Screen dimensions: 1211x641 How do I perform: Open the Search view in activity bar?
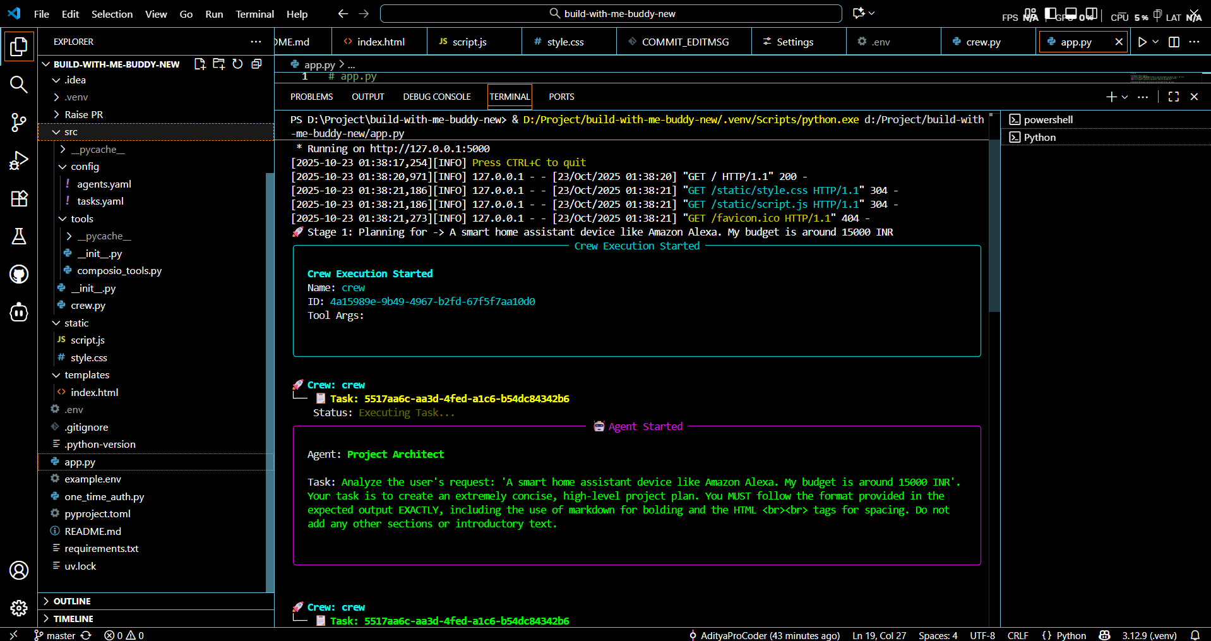(x=19, y=85)
